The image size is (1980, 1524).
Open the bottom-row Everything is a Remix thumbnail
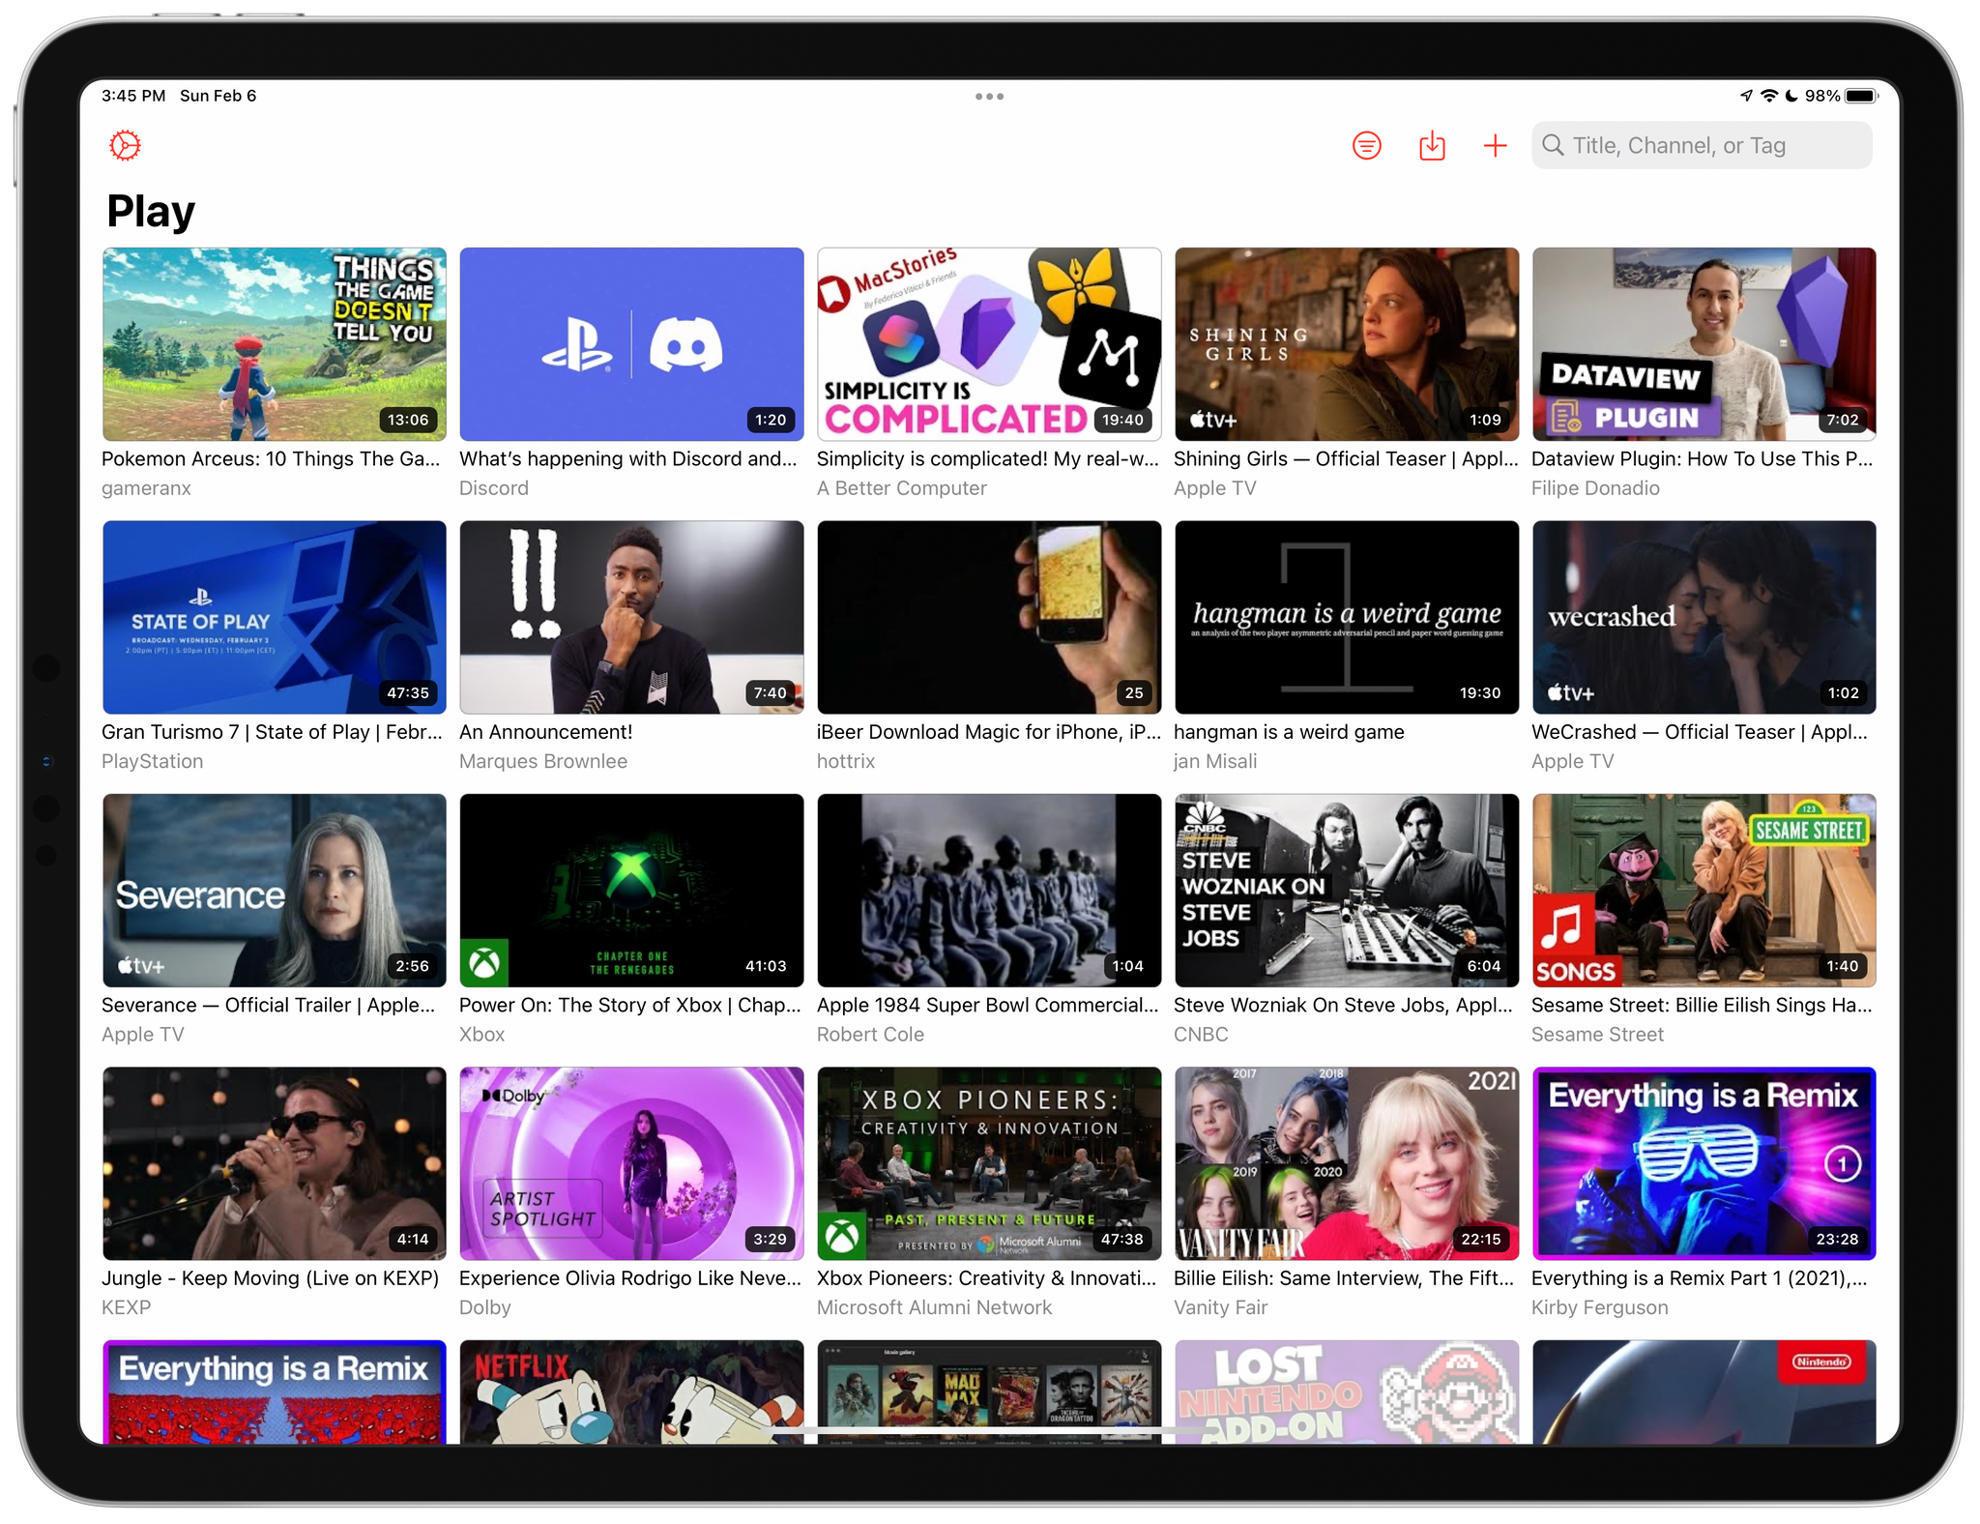point(275,1392)
